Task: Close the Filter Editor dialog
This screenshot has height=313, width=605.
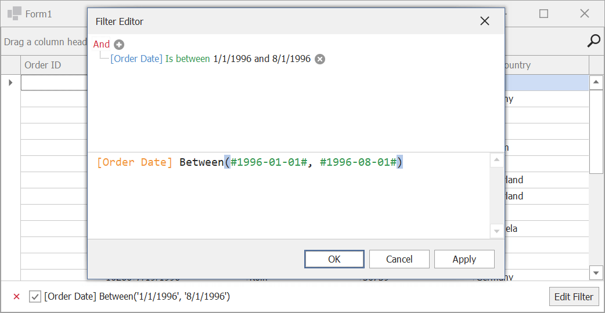Action: point(485,21)
